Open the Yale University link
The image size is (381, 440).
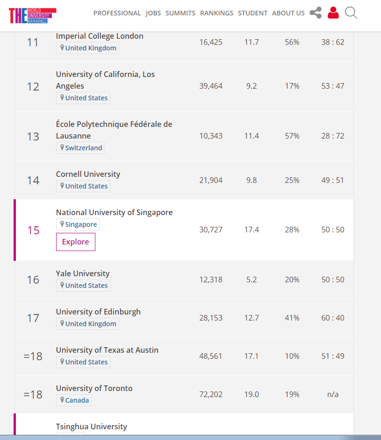(83, 273)
